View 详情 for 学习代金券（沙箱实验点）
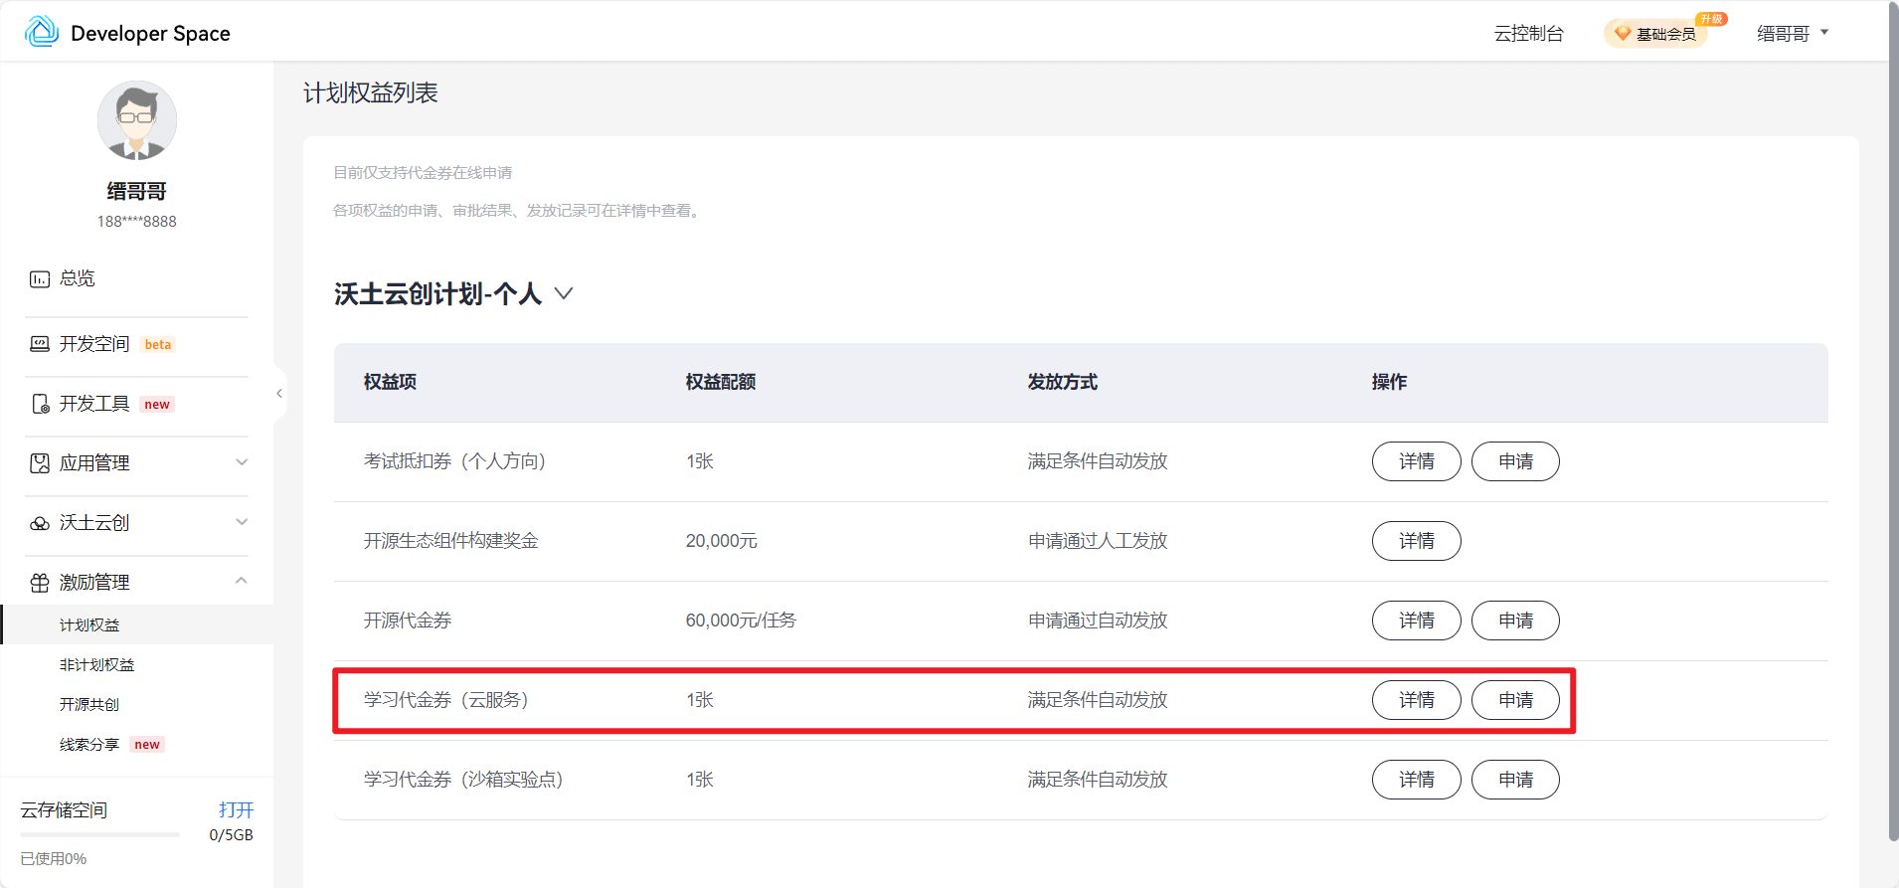 coord(1417,780)
